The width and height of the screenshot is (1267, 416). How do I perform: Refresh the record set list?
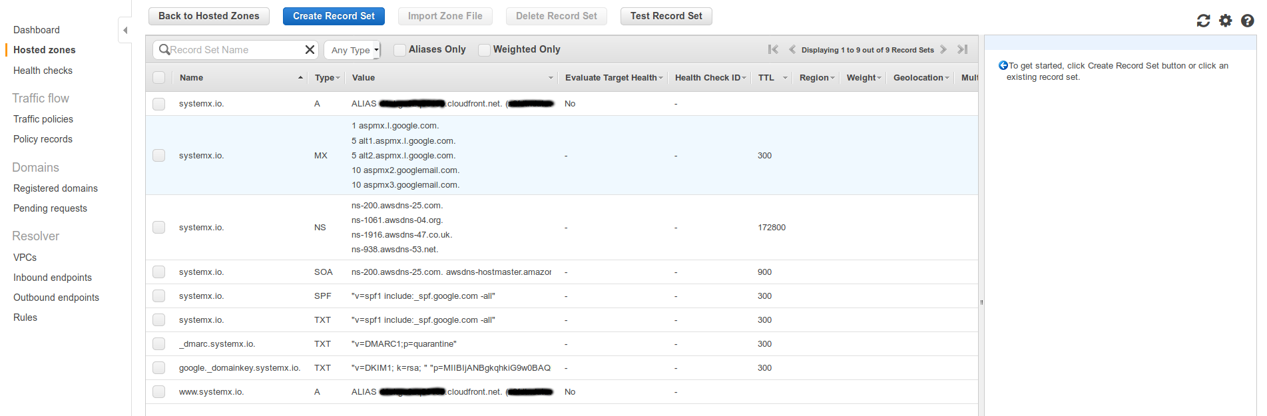[x=1203, y=21]
